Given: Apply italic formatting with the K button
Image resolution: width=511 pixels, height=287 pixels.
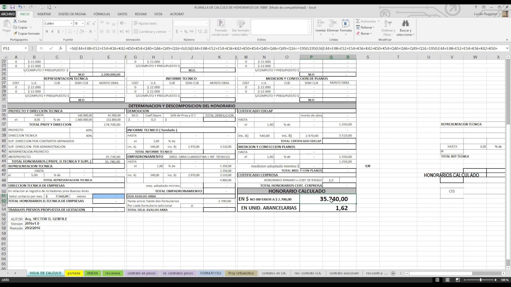Looking at the screenshot, I should pos(52,31).
